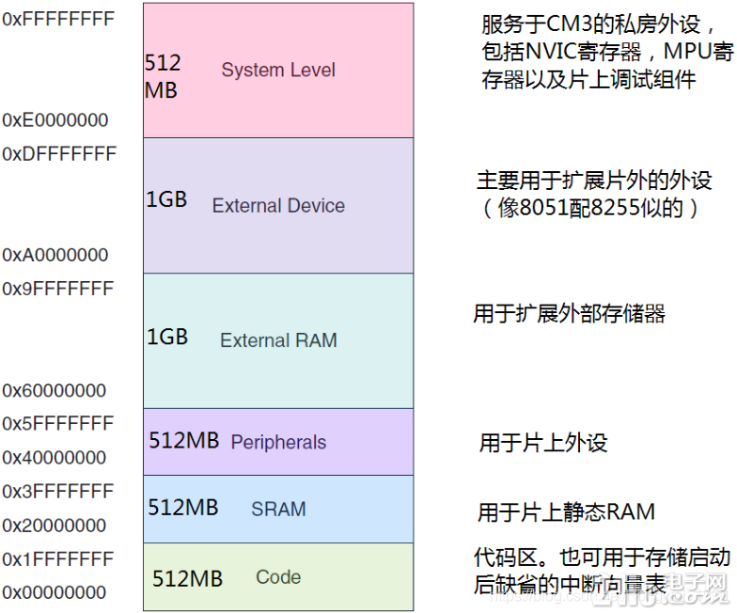Select the 0x00000000 address label
Image resolution: width=737 pixels, height=613 pixels.
coord(55,592)
